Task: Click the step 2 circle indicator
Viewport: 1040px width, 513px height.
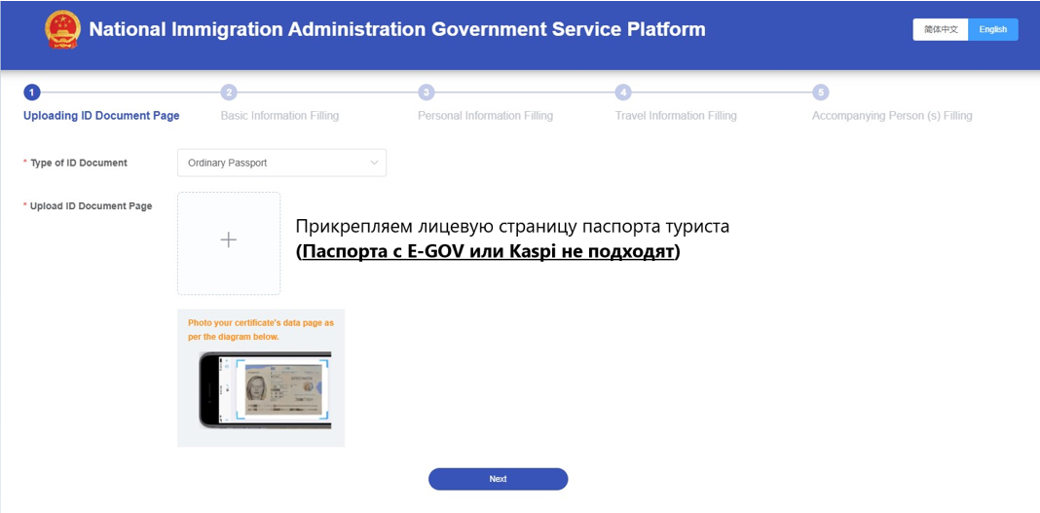Action: tap(229, 92)
